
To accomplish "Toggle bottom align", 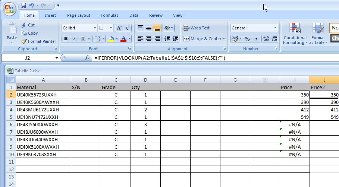I will [157, 28].
